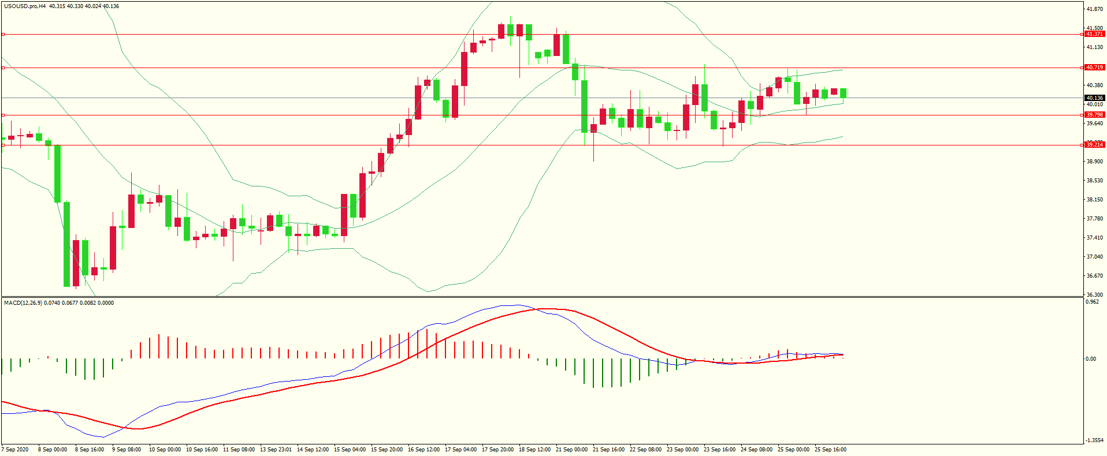Image resolution: width=1107 pixels, height=456 pixels.
Task: Click the 0.962 MACD scale value
Action: click(x=1092, y=302)
